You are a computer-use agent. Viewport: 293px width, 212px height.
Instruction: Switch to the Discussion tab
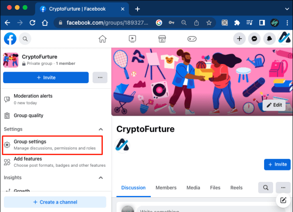pyautogui.click(x=133, y=188)
